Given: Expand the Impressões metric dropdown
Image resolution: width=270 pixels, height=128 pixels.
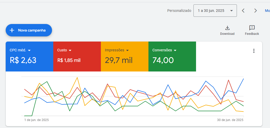Looking at the screenshot, I should point(128,50).
